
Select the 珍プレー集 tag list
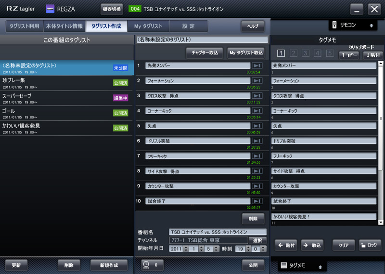(x=66, y=83)
